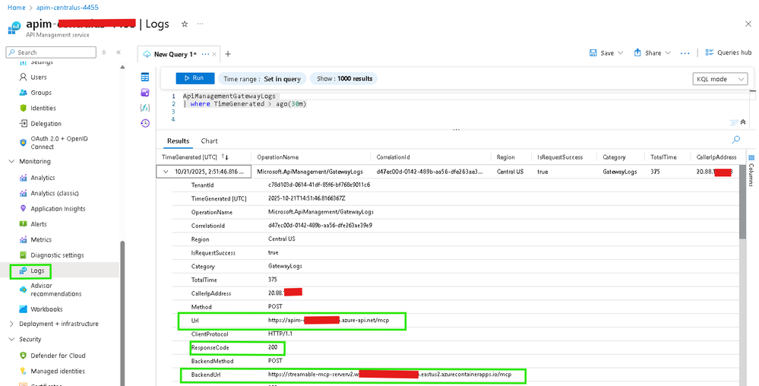Open Metrics in sidebar
759x386 pixels.
(41, 240)
